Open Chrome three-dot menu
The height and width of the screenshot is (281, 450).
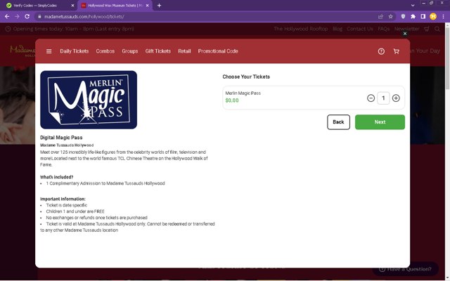[443, 17]
